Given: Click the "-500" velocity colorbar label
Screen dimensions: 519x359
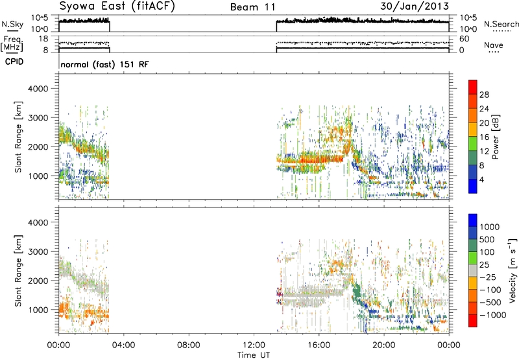Looking at the screenshot, I should coord(490,303).
